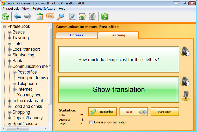Image resolution: width=197 pixels, height=132 pixels.
Task: Expand the Post office subnode
Action: [14, 72]
